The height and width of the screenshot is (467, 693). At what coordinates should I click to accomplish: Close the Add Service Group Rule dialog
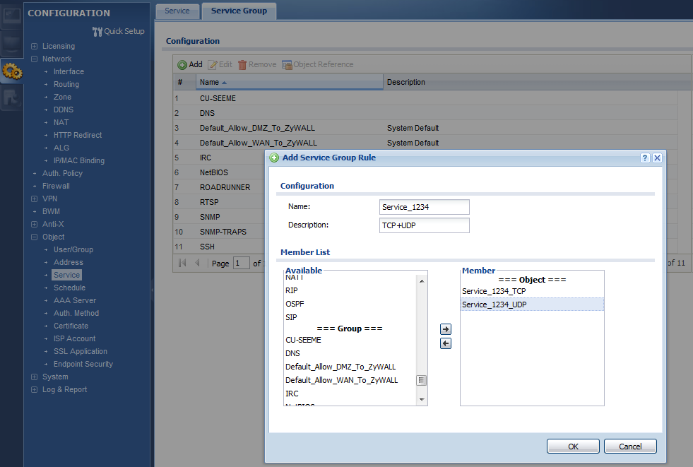657,158
